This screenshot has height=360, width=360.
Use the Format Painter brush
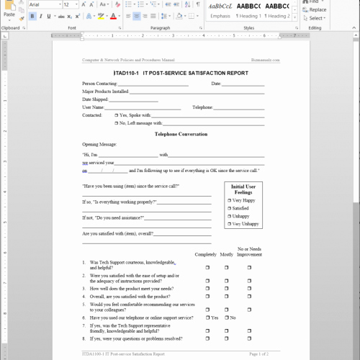pos(22,18)
